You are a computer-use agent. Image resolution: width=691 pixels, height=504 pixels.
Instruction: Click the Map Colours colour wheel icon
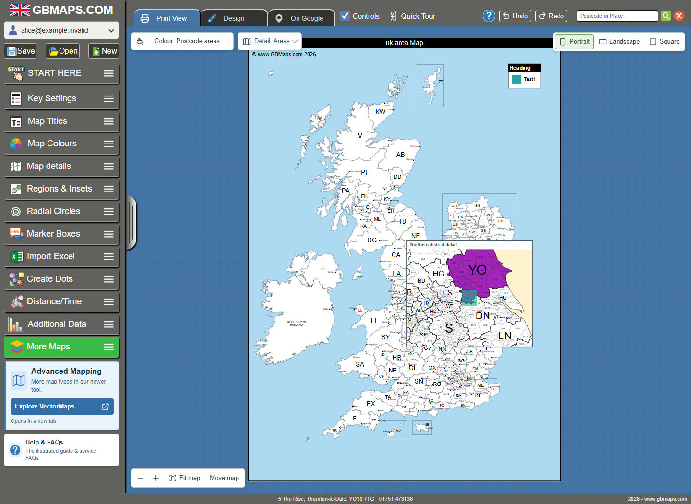(x=16, y=144)
